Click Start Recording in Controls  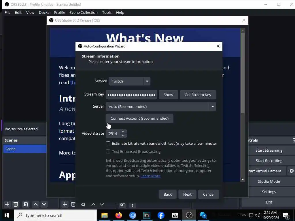(x=269, y=161)
